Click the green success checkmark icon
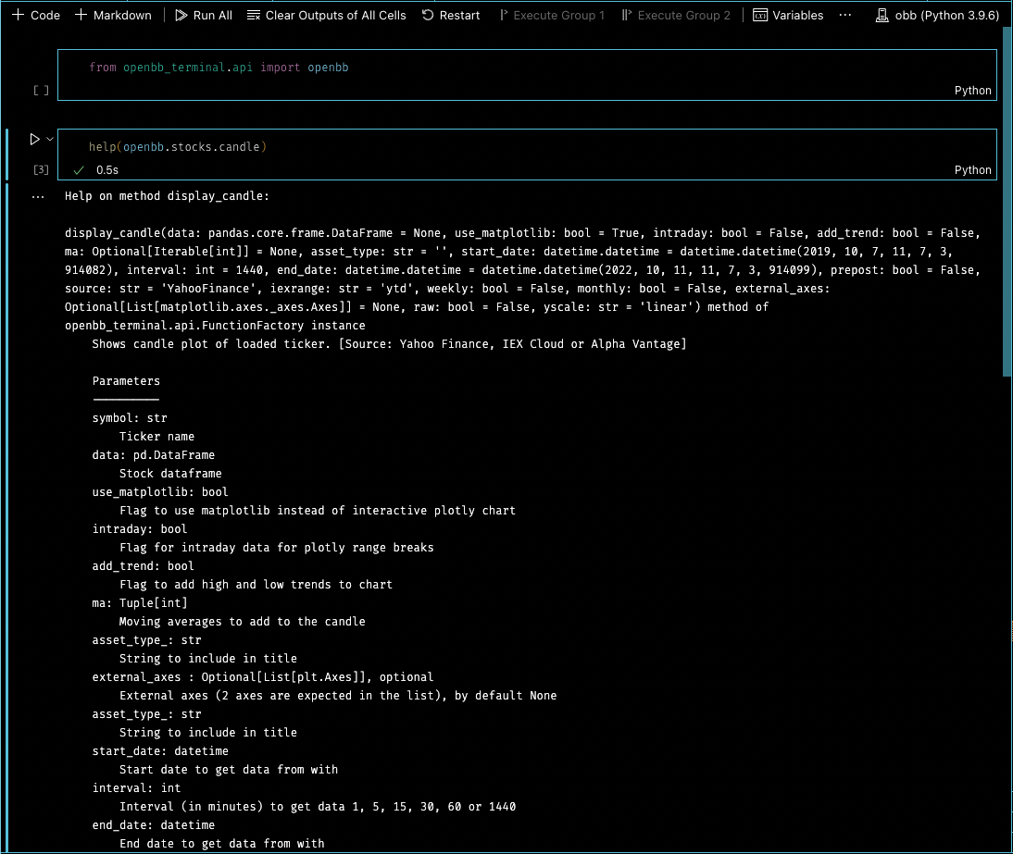This screenshot has height=854, width=1013. (79, 169)
